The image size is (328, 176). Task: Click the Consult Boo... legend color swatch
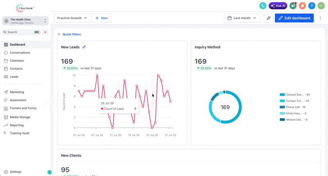pyautogui.click(x=282, y=95)
